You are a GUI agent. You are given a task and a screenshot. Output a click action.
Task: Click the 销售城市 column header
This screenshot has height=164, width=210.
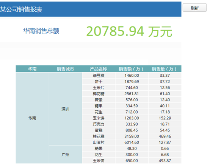65,69
